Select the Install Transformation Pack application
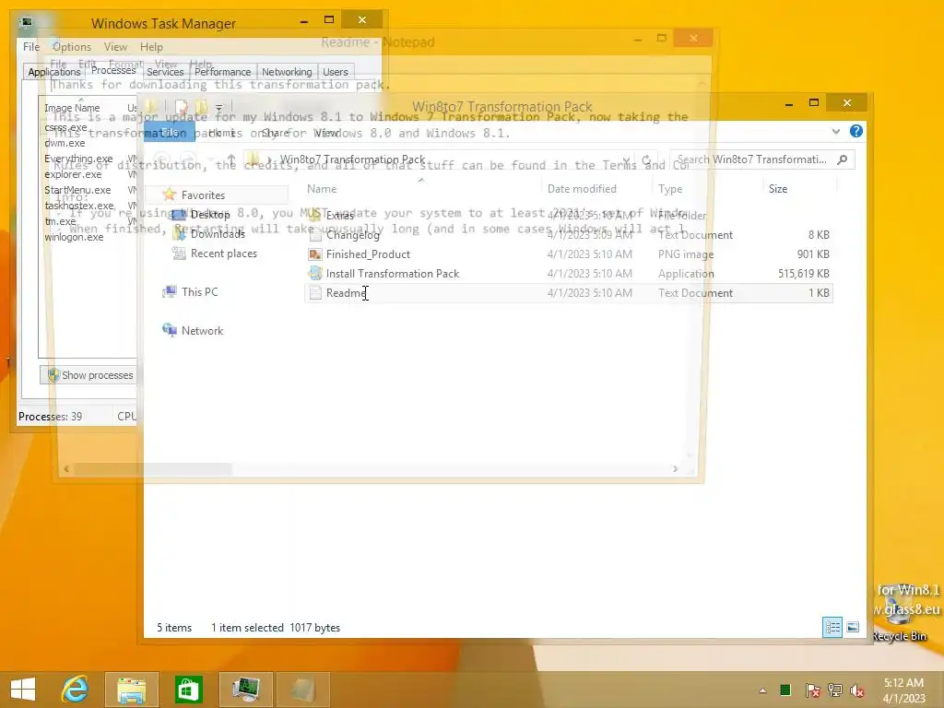The width and height of the screenshot is (944, 708). [568, 273]
